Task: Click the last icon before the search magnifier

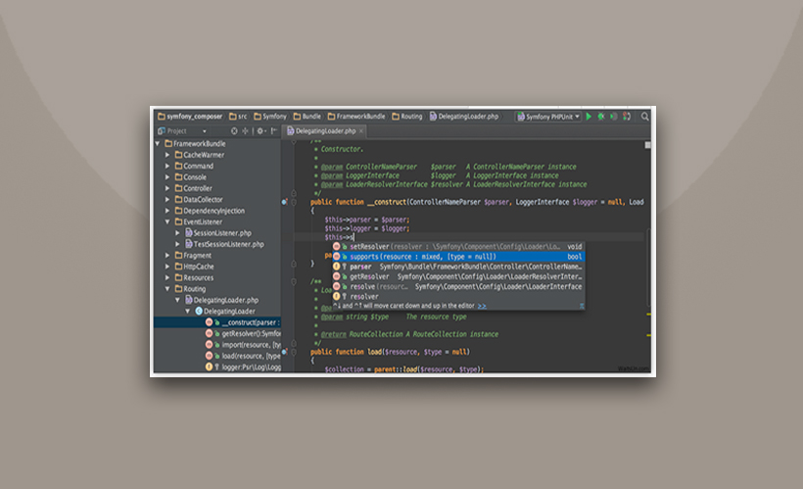Action: (627, 117)
